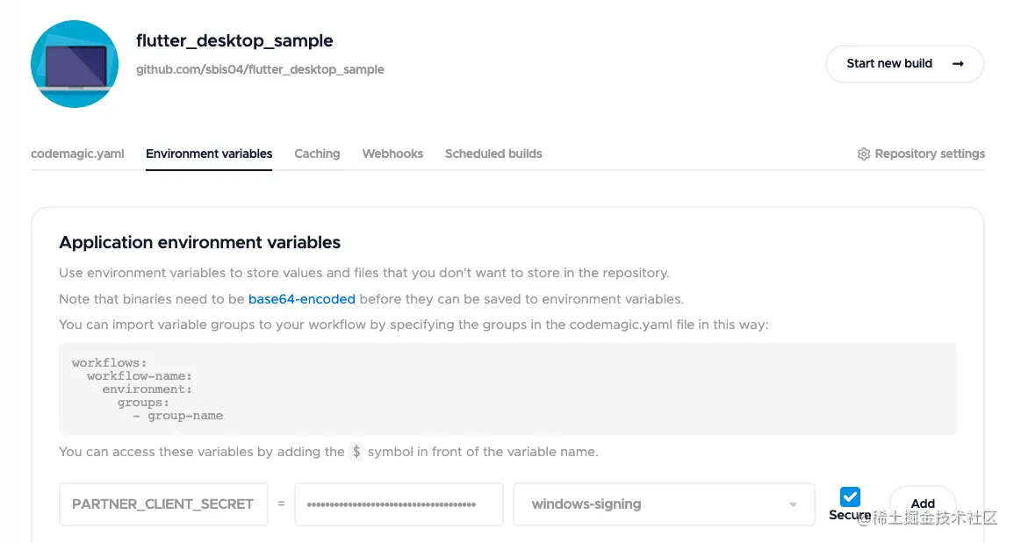Image resolution: width=1014 pixels, height=543 pixels.
Task: Open the Scheduled builds tab
Action: click(x=493, y=154)
